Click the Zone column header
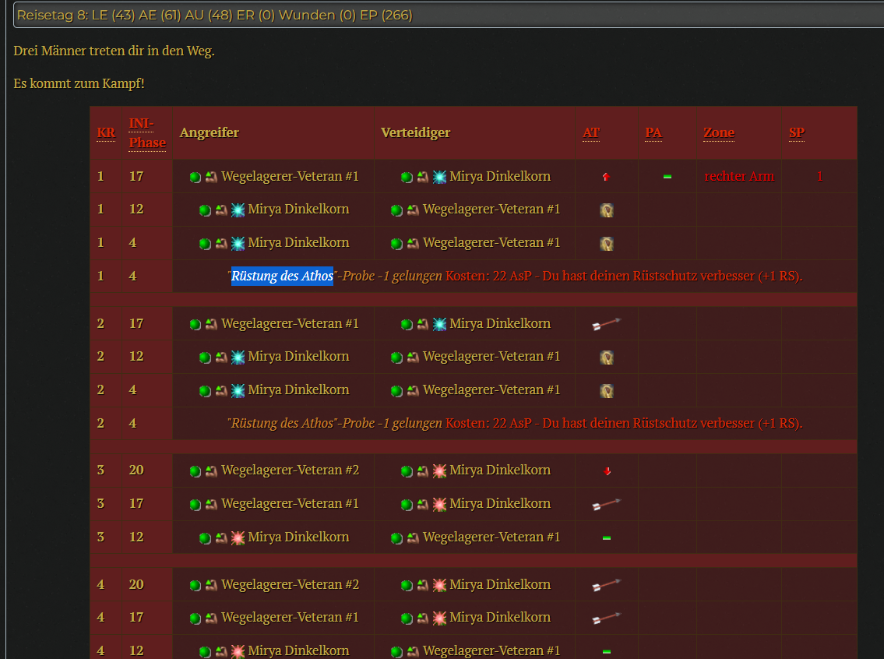The height and width of the screenshot is (659, 884). coord(718,132)
